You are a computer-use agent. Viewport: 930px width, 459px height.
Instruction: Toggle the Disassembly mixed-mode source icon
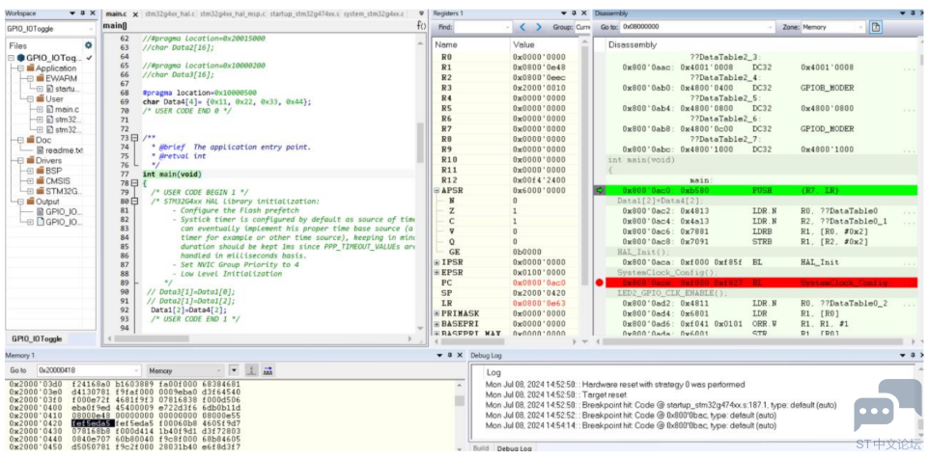(875, 27)
